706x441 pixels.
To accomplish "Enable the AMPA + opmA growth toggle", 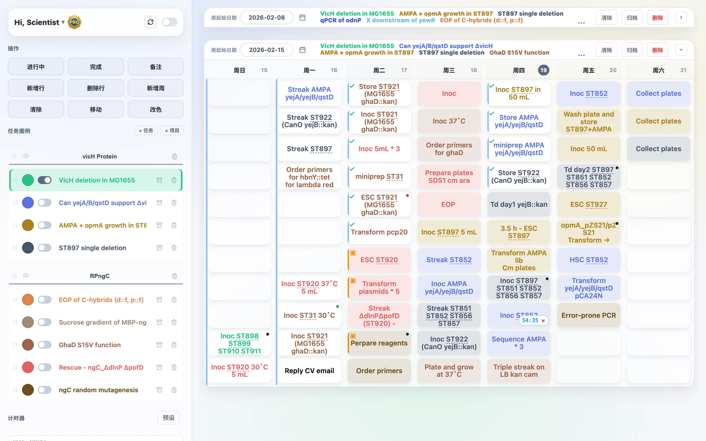I will pos(44,225).
